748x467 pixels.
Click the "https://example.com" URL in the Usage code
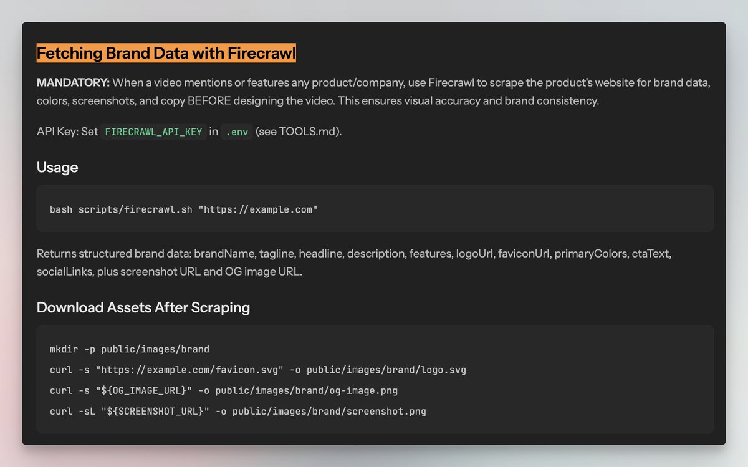258,209
